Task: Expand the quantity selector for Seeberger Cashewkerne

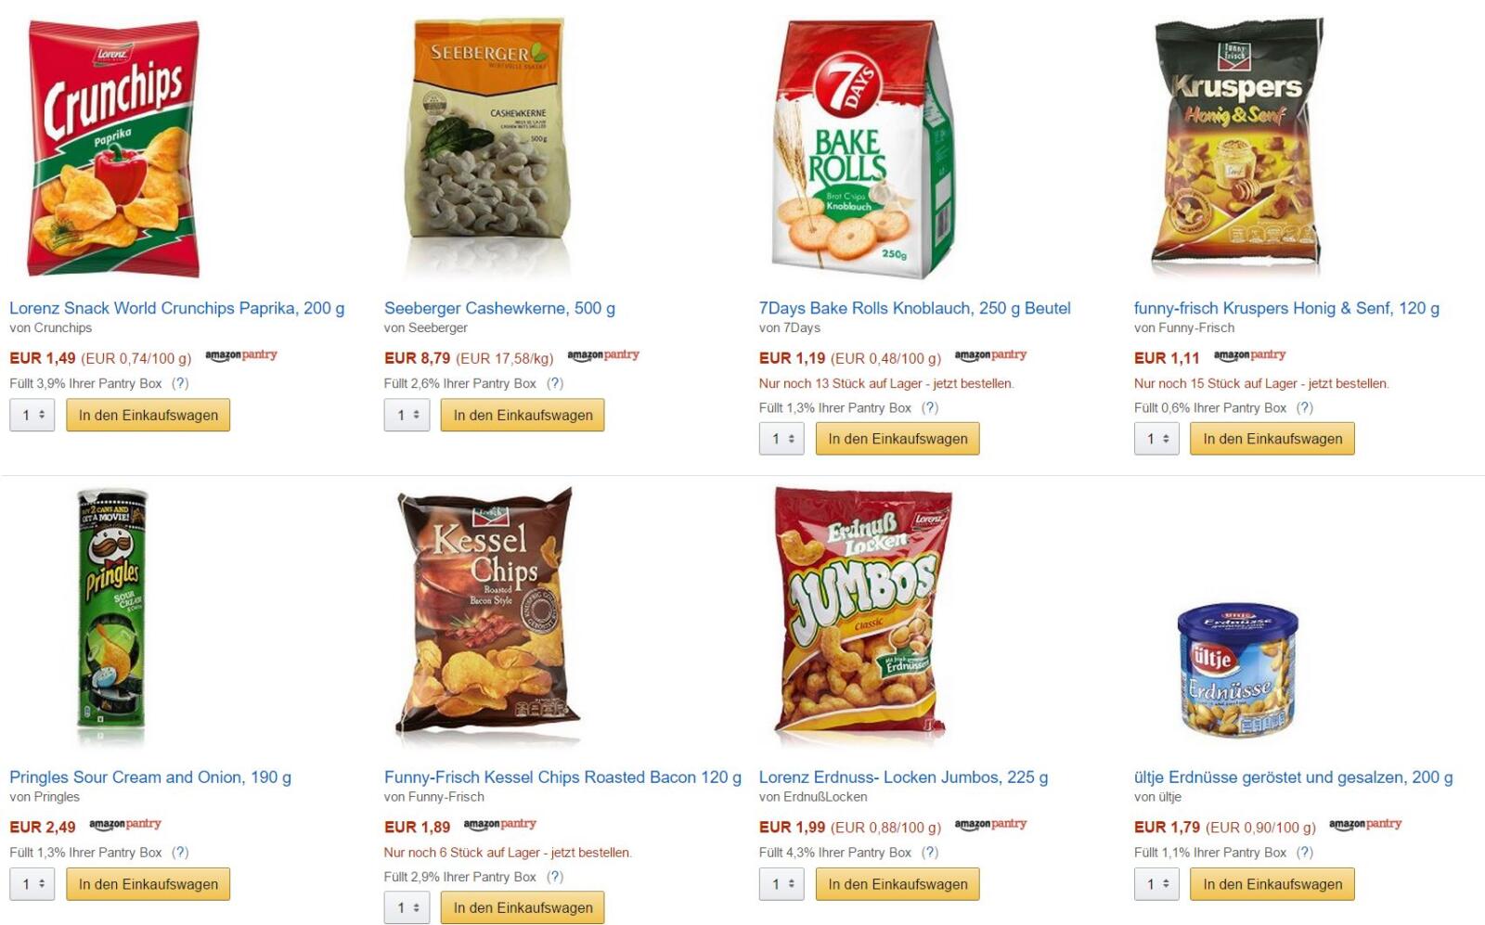Action: (x=407, y=415)
